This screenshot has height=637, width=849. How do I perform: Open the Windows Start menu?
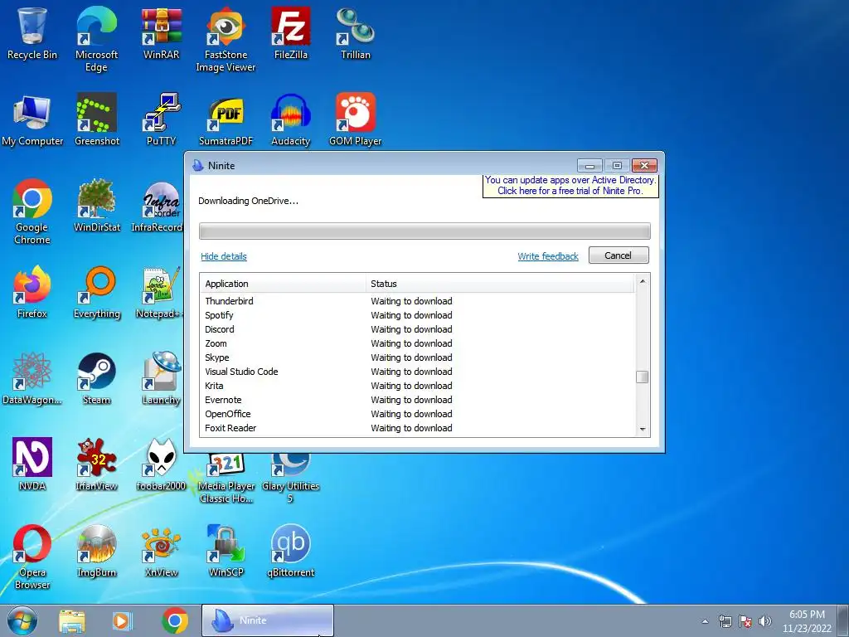[22, 620]
